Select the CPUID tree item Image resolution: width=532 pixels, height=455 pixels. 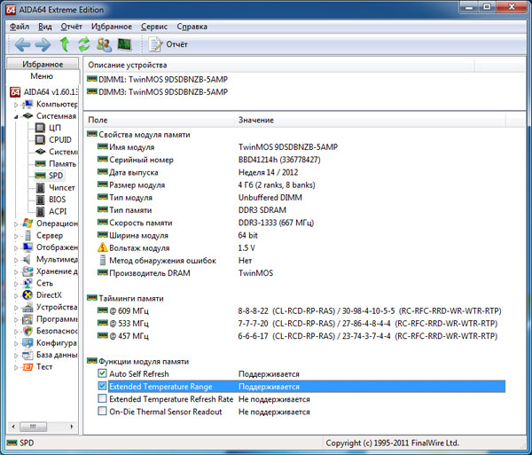coord(60,139)
